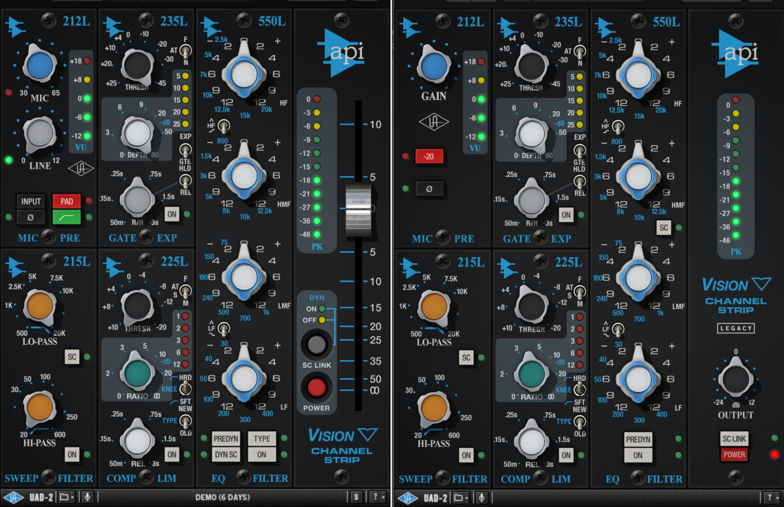
Task: Click the DYN SC button in left window EQ
Action: click(225, 454)
